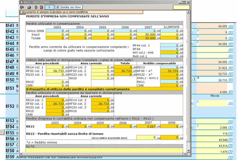The height and width of the screenshot is (160, 238).
Task: Click the yellow prospetto compilato correttamente banner
Action: coord(104,89)
